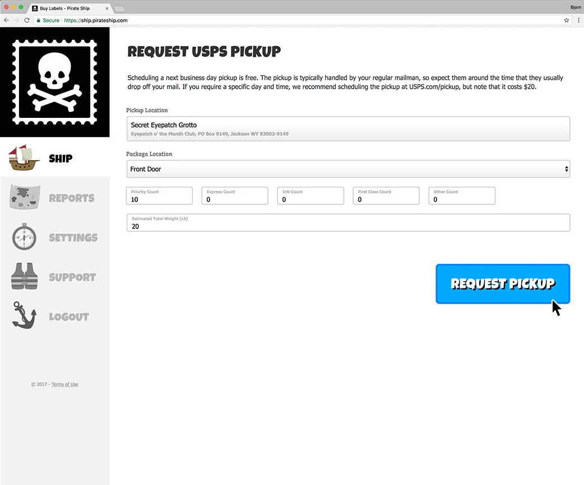
Task: Bookmark this page with the star icon
Action: click(x=567, y=20)
